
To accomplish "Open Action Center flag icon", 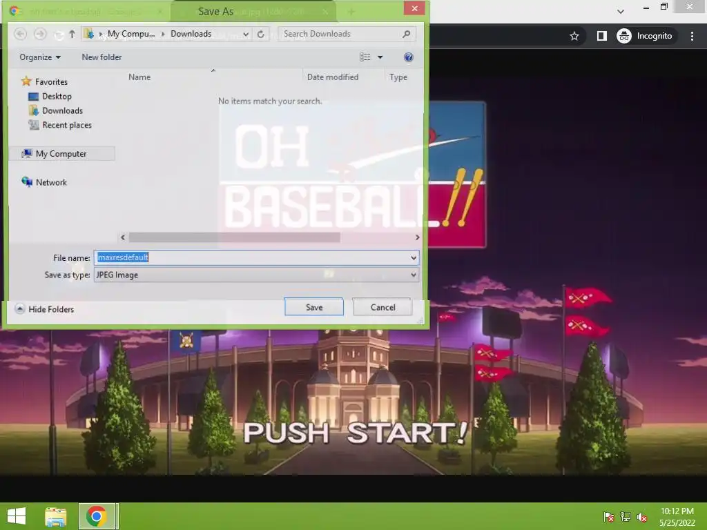I will [x=608, y=517].
